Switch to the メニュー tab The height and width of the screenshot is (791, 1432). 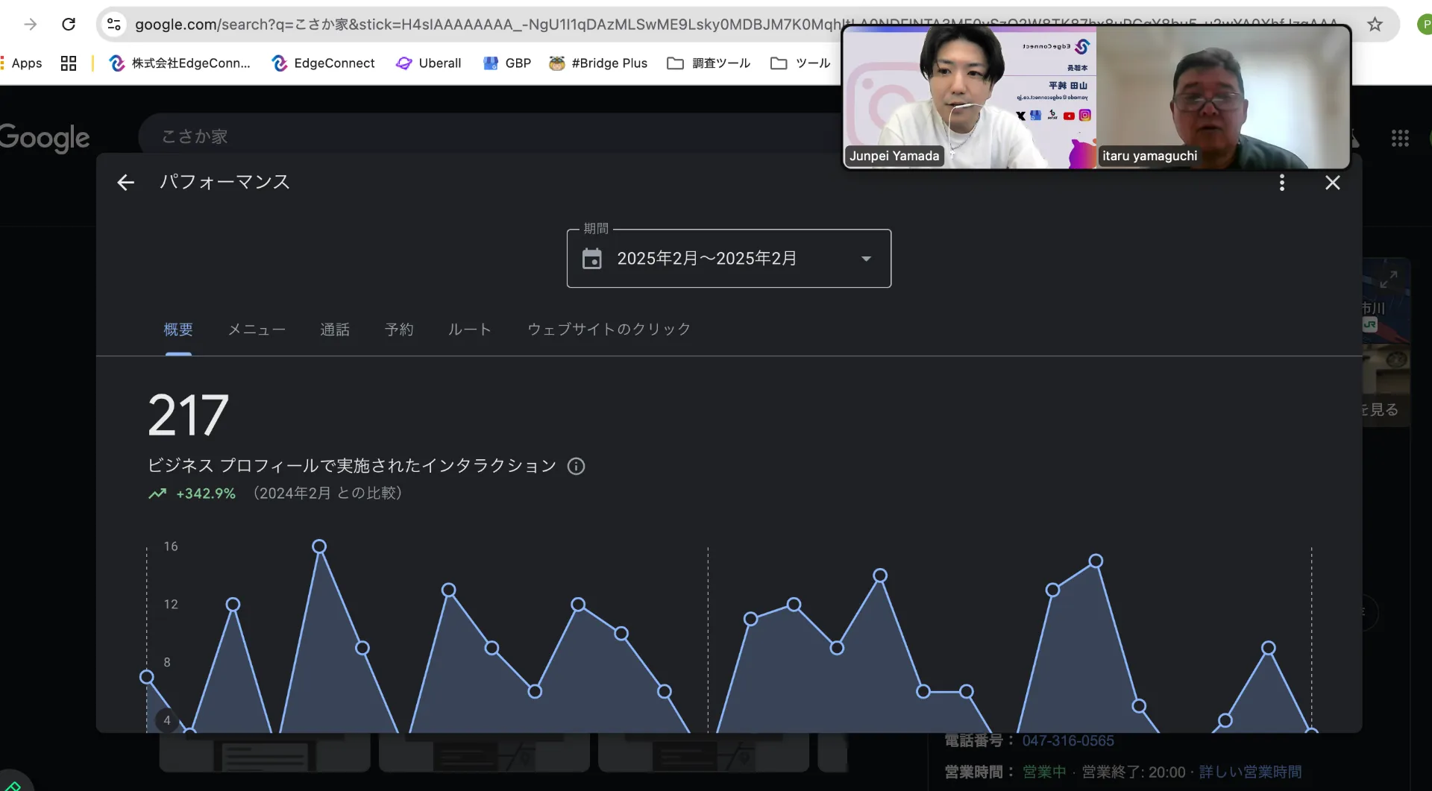pos(257,330)
